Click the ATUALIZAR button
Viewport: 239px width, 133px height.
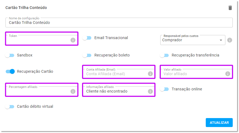click(x=219, y=122)
